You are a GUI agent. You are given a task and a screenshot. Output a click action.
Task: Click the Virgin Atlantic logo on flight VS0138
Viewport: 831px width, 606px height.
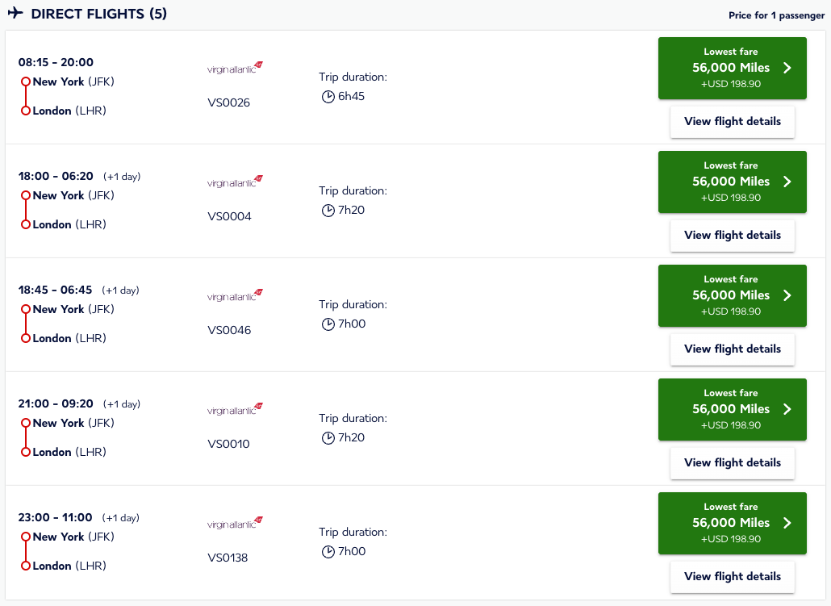(x=233, y=522)
